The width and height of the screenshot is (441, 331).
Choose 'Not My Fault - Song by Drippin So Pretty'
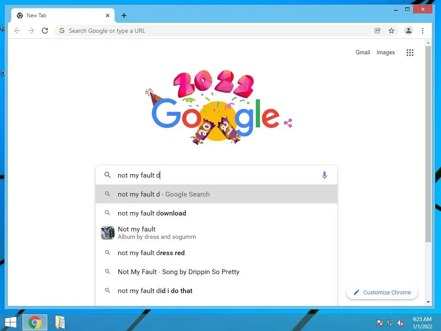216,272
